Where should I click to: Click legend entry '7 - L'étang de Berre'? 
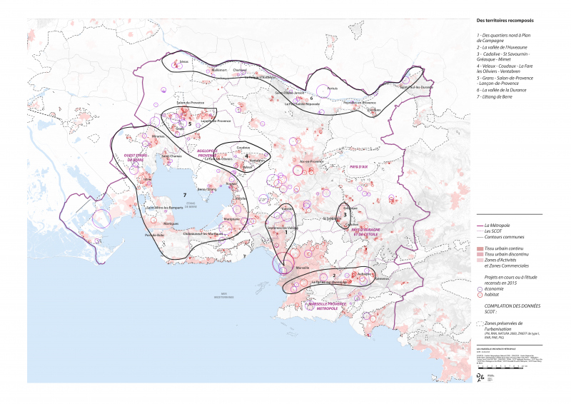[x=498, y=96]
